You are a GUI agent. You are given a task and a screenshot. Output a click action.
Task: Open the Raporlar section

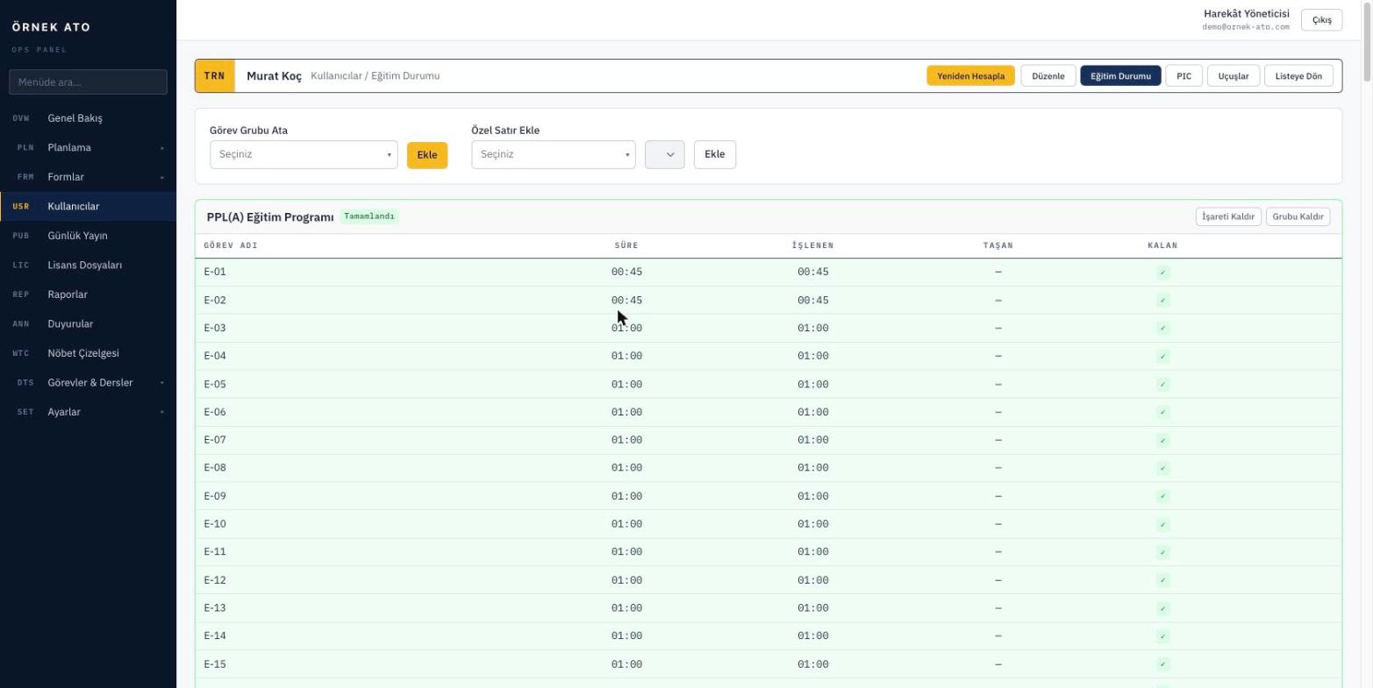tap(88, 294)
